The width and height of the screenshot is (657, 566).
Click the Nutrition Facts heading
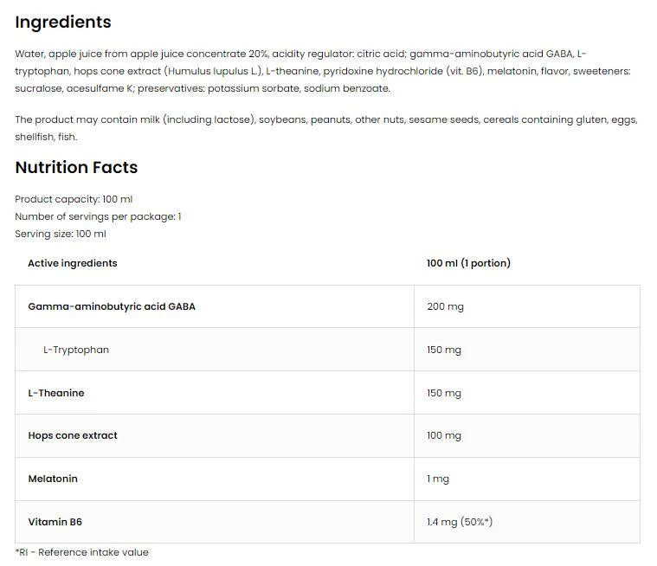coord(76,167)
